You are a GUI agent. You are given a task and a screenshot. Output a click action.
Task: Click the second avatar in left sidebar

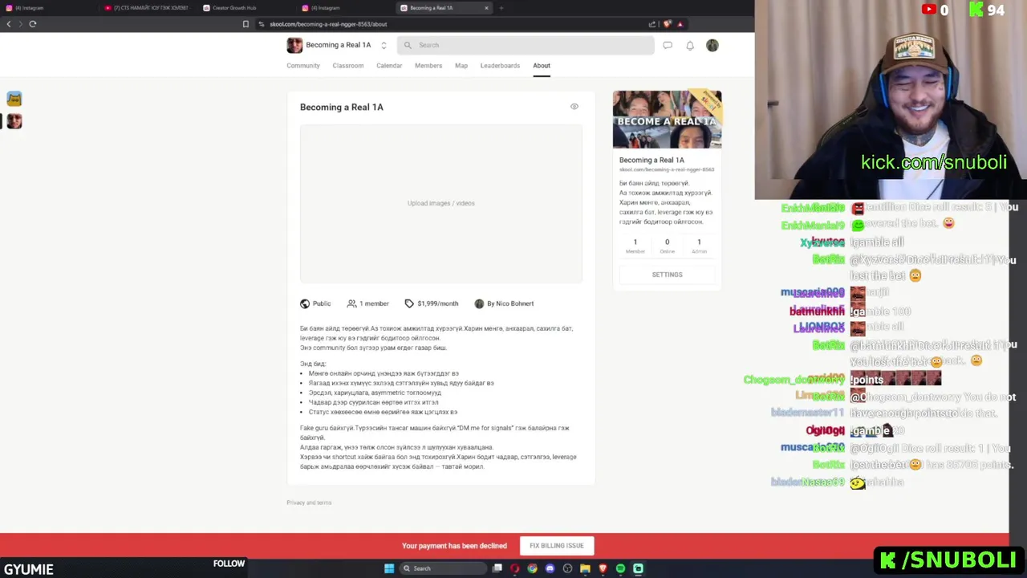[x=14, y=121]
